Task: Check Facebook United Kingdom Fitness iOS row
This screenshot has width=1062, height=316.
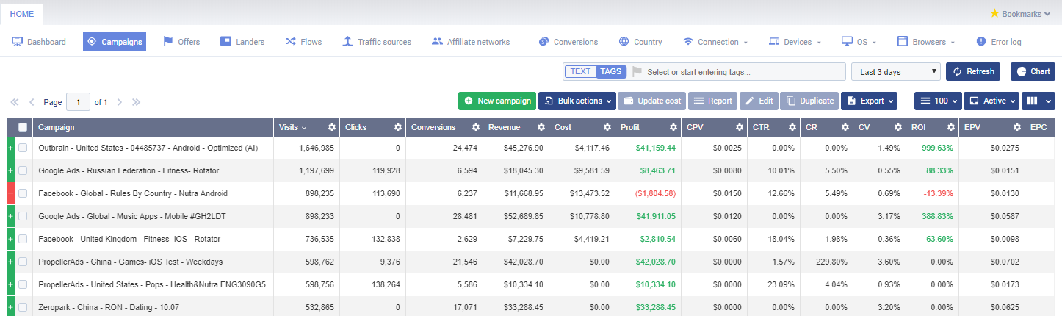Action: click(23, 239)
